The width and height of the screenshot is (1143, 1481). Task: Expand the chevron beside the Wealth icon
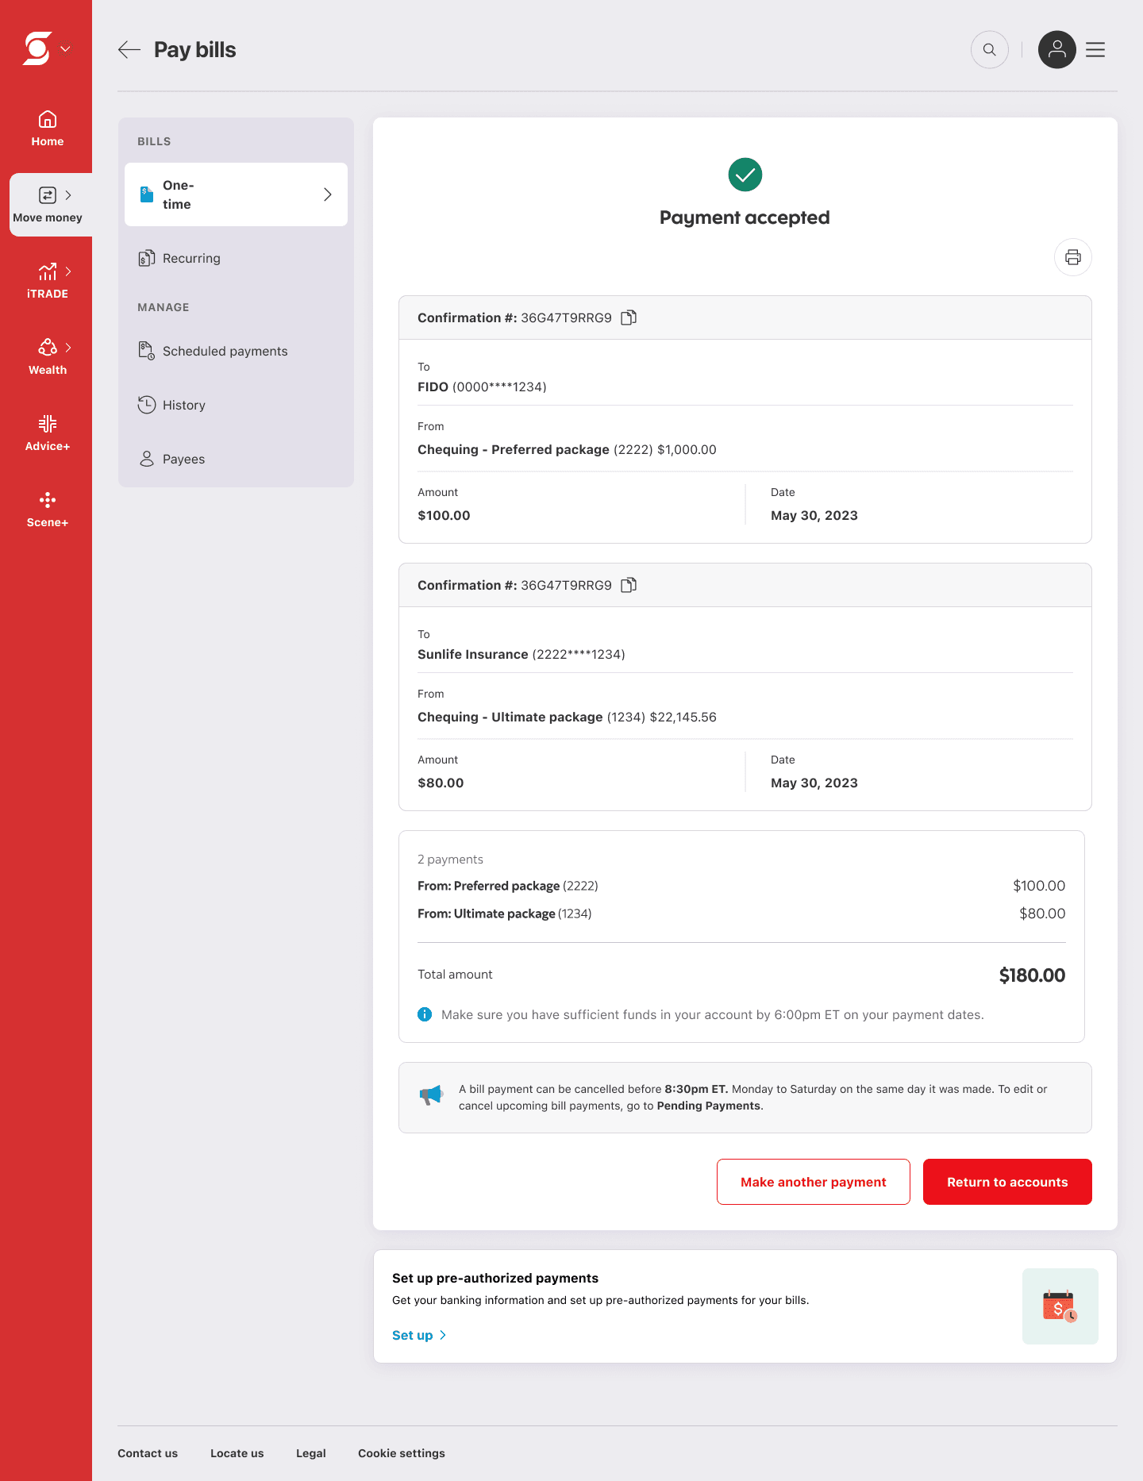pos(68,347)
